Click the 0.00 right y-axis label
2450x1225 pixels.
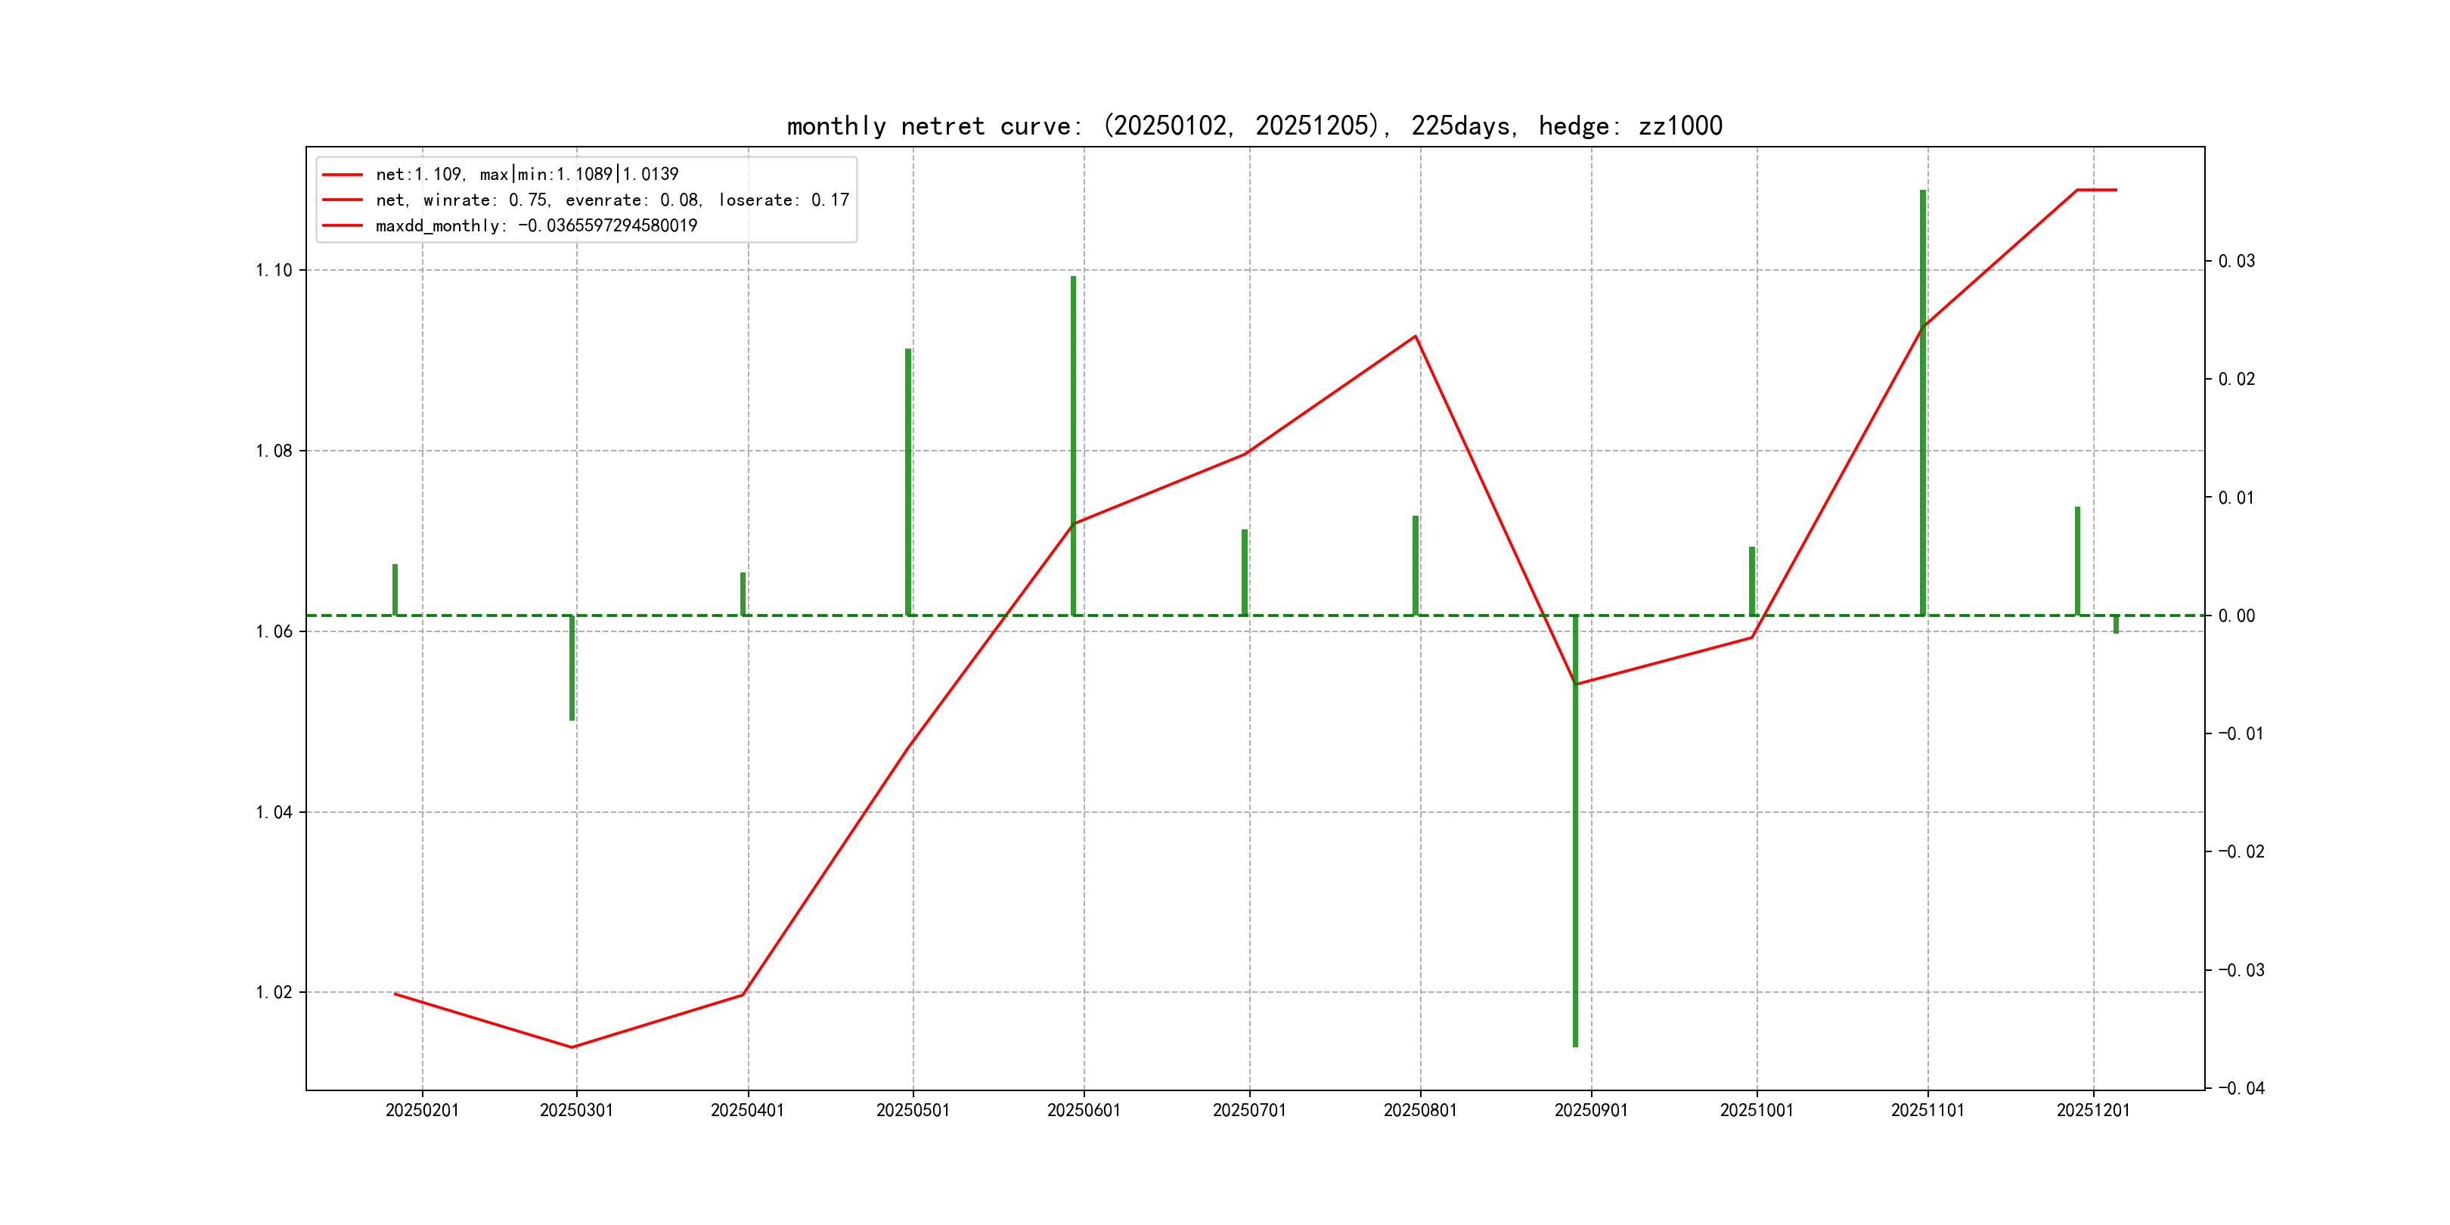[x=2236, y=616]
